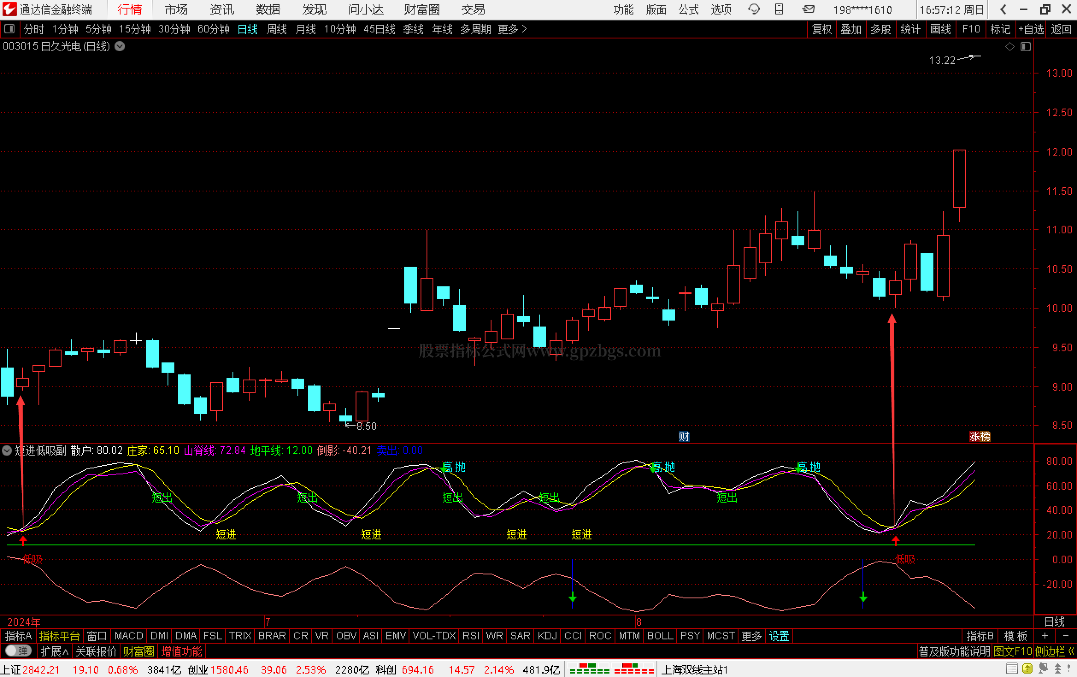Viewport: 1077px width, 677px height.
Task: Click the F10 company info button
Action: [x=971, y=29]
